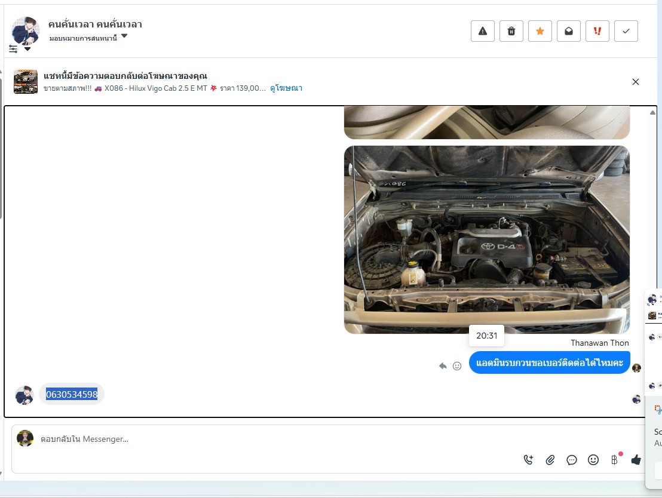Open contact profile picture of คนคั้นเวลา
This screenshot has height=498, width=662.
[25, 30]
